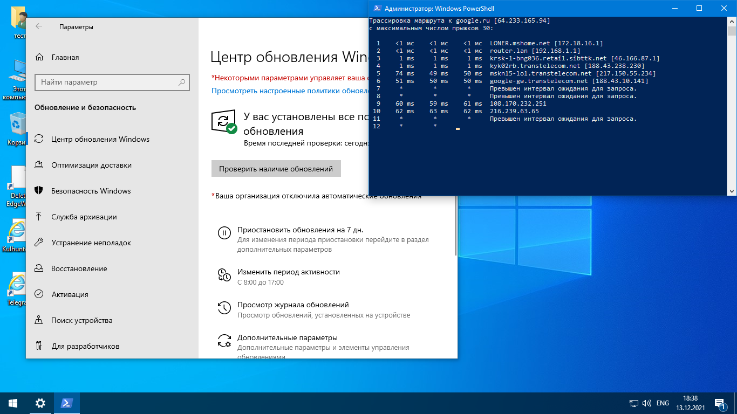Open Поиск устройства section
The height and width of the screenshot is (414, 737).
coord(81,320)
